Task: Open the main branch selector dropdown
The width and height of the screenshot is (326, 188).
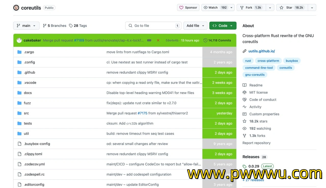Action: [x=26, y=26]
